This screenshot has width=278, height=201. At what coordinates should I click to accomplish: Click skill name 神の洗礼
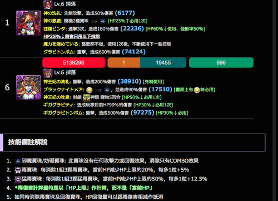click(53, 13)
